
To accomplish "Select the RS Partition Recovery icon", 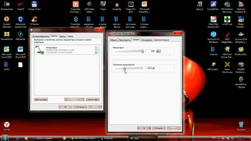I will (227, 7).
